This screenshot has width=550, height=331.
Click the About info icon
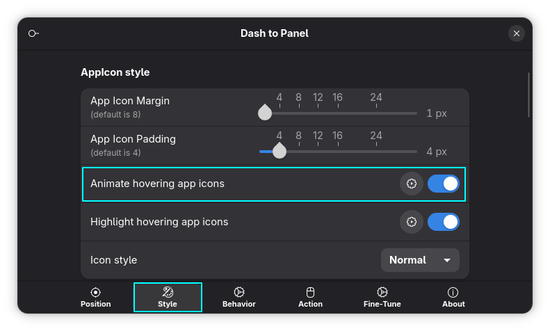(453, 292)
